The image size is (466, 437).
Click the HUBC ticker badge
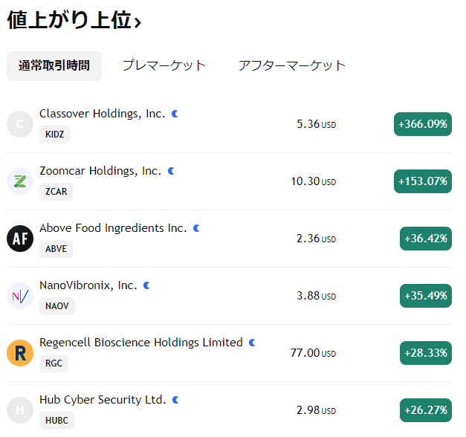(56, 421)
